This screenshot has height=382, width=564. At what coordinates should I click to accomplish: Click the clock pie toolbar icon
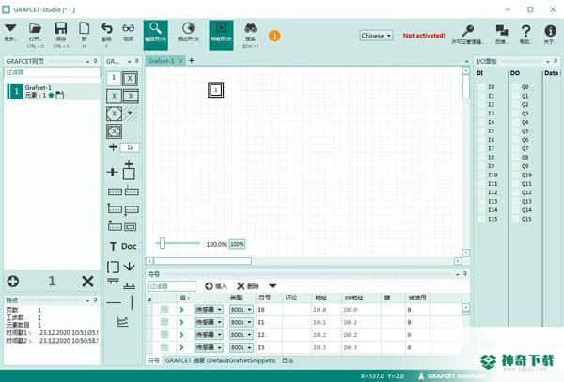pyautogui.click(x=188, y=28)
